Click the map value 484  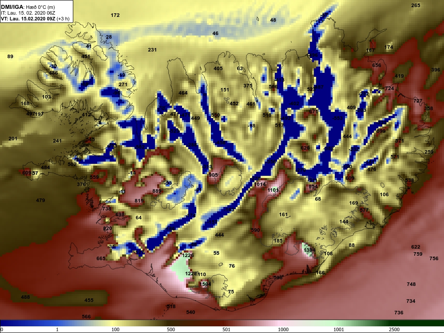(x=45, y=168)
